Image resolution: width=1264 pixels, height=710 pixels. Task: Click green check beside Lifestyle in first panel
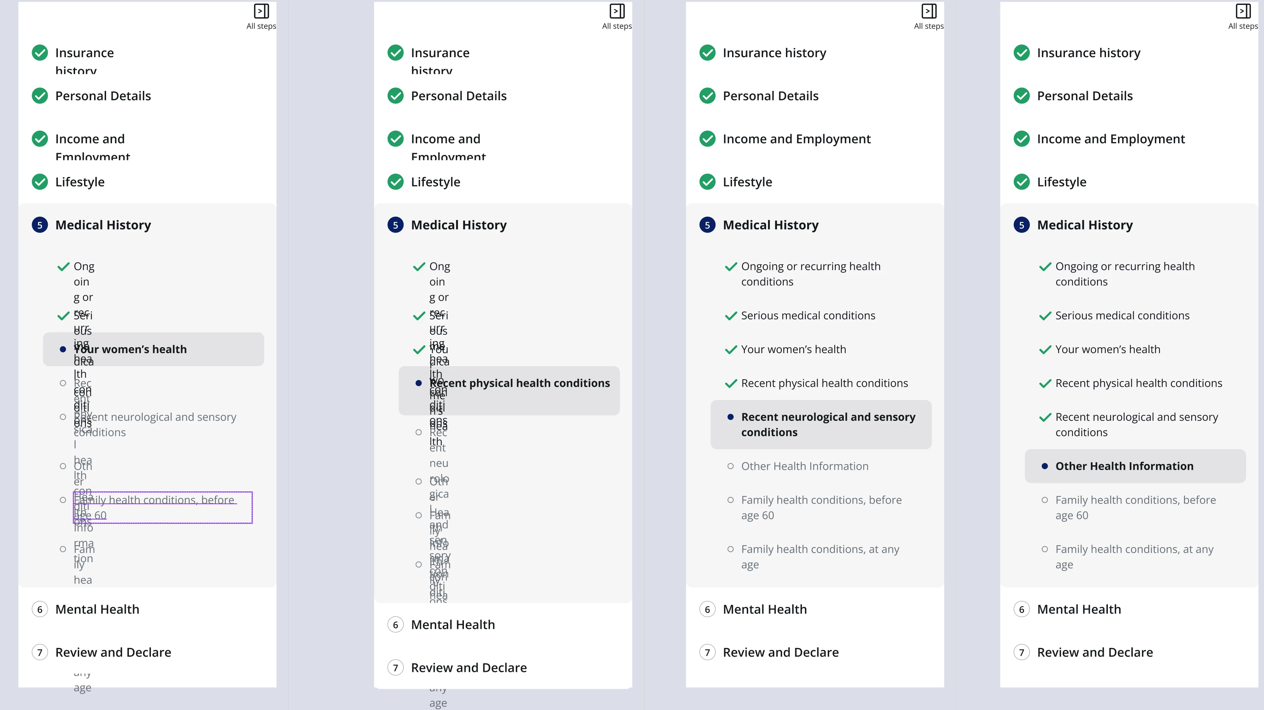click(40, 182)
